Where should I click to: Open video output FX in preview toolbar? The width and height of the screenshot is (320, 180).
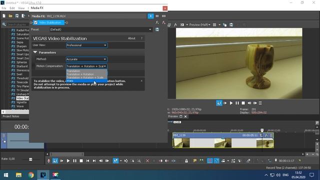175,24
